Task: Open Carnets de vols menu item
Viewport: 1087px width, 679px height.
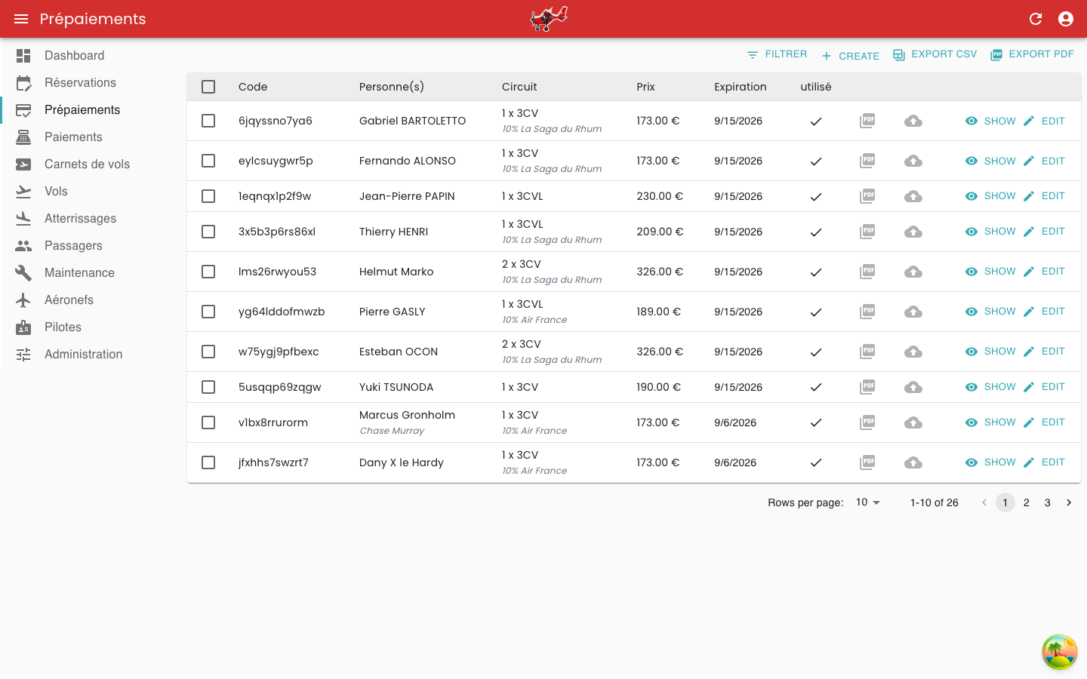Action: tap(87, 164)
